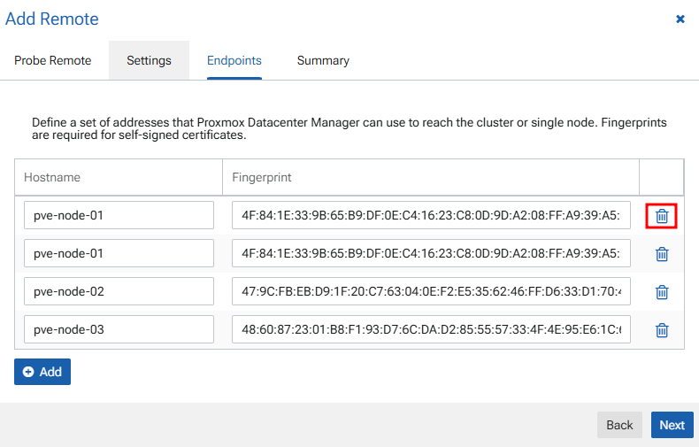Remove the pve-node-02 endpoint with trash icon
699x447 pixels.
(x=662, y=292)
